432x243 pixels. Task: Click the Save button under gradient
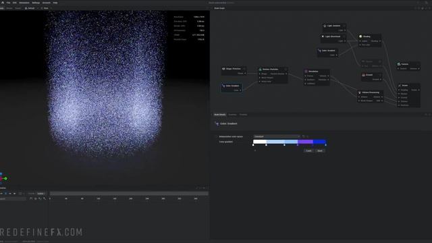[x=320, y=151]
